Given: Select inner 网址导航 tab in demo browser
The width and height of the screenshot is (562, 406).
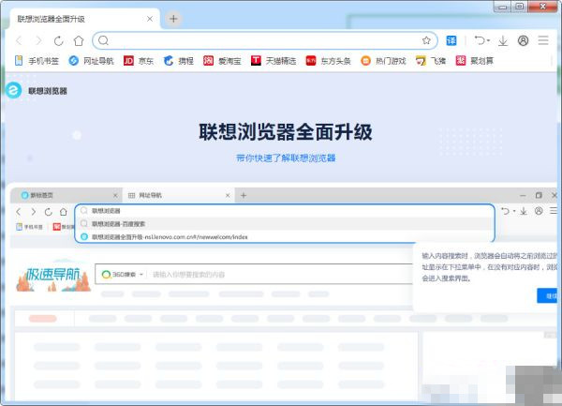Looking at the screenshot, I should coord(178,195).
